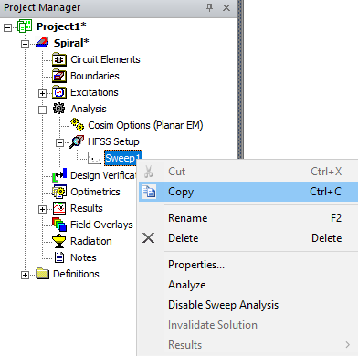Click the Copy icon in context menu
This screenshot has width=358, height=356.
(149, 192)
